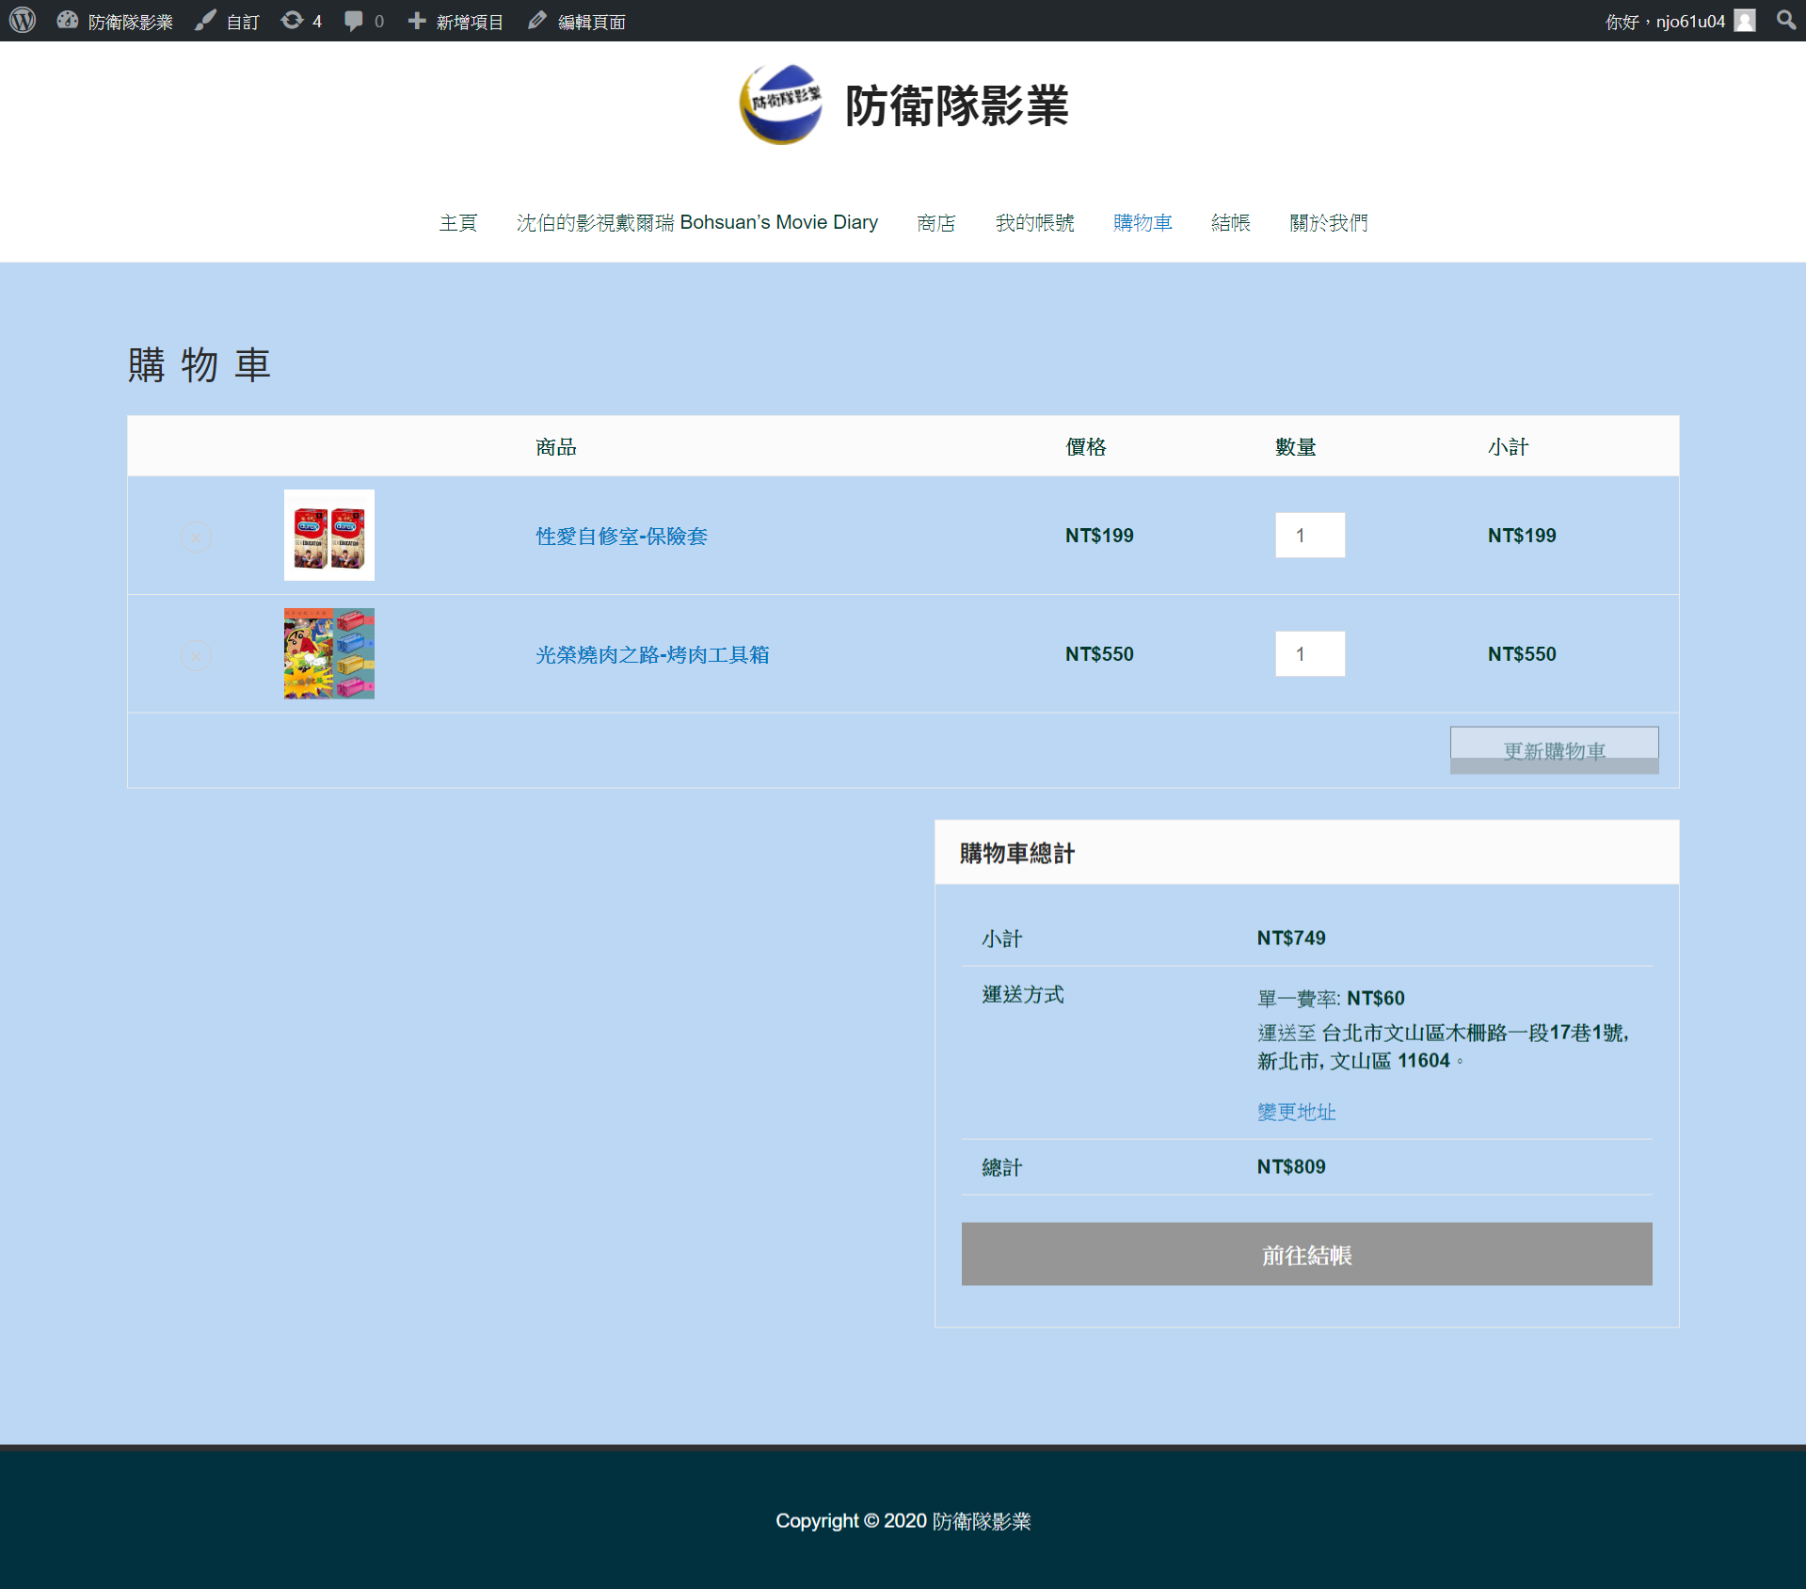Open the 自訂 customizer brush icon
This screenshot has width=1806, height=1589.
coord(205,21)
